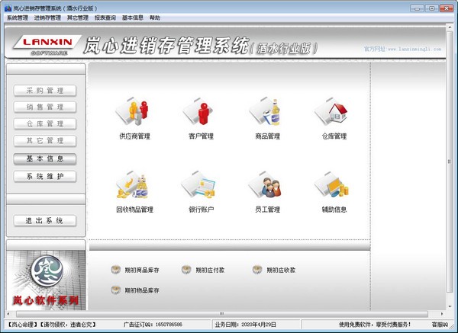
Task: Click the gear icon beside 期初应付款
Action: (186, 270)
